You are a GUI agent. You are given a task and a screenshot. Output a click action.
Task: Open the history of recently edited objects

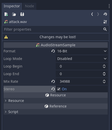click(x=105, y=14)
